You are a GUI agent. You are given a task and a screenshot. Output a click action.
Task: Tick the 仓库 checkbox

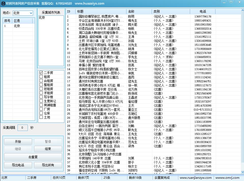click(41, 113)
